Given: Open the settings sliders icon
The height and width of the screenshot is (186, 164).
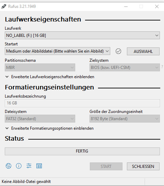Looking at the screenshot, I should pyautogui.click(x=29, y=166).
